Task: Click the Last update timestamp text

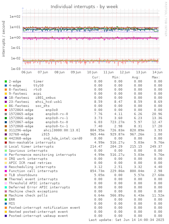Action: (126, 220)
